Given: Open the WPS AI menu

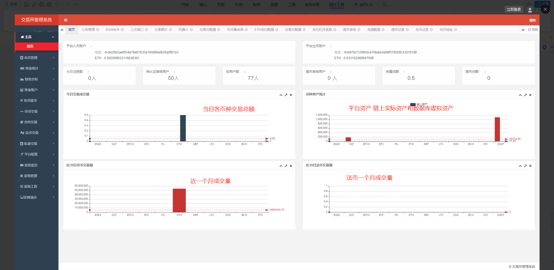Looking at the screenshot, I should (364, 5).
